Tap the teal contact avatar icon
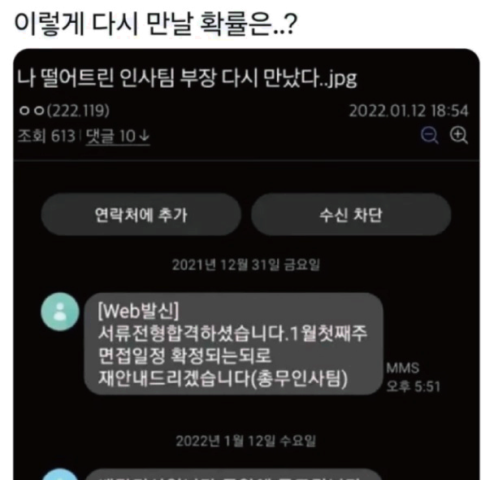The width and height of the screenshot is (494, 480). click(60, 312)
